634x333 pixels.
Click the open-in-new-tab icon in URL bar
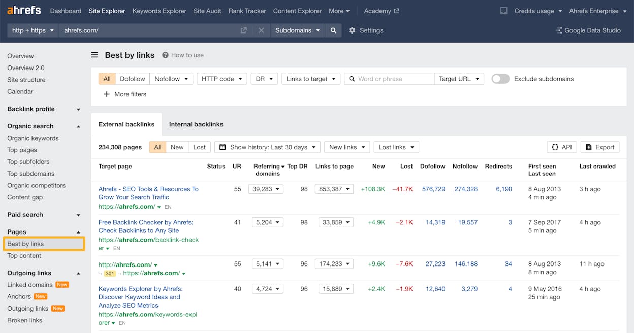pyautogui.click(x=244, y=30)
